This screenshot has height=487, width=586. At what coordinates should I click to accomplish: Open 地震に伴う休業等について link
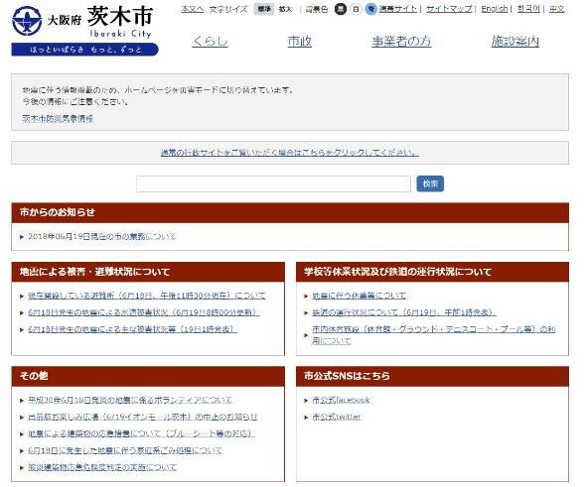pos(360,296)
